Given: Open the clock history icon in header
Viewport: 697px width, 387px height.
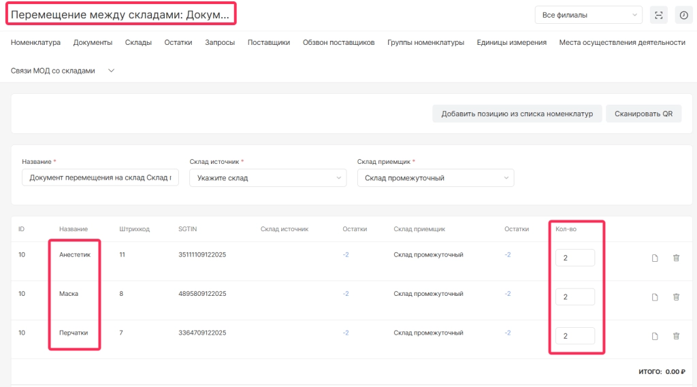Looking at the screenshot, I should (x=684, y=15).
